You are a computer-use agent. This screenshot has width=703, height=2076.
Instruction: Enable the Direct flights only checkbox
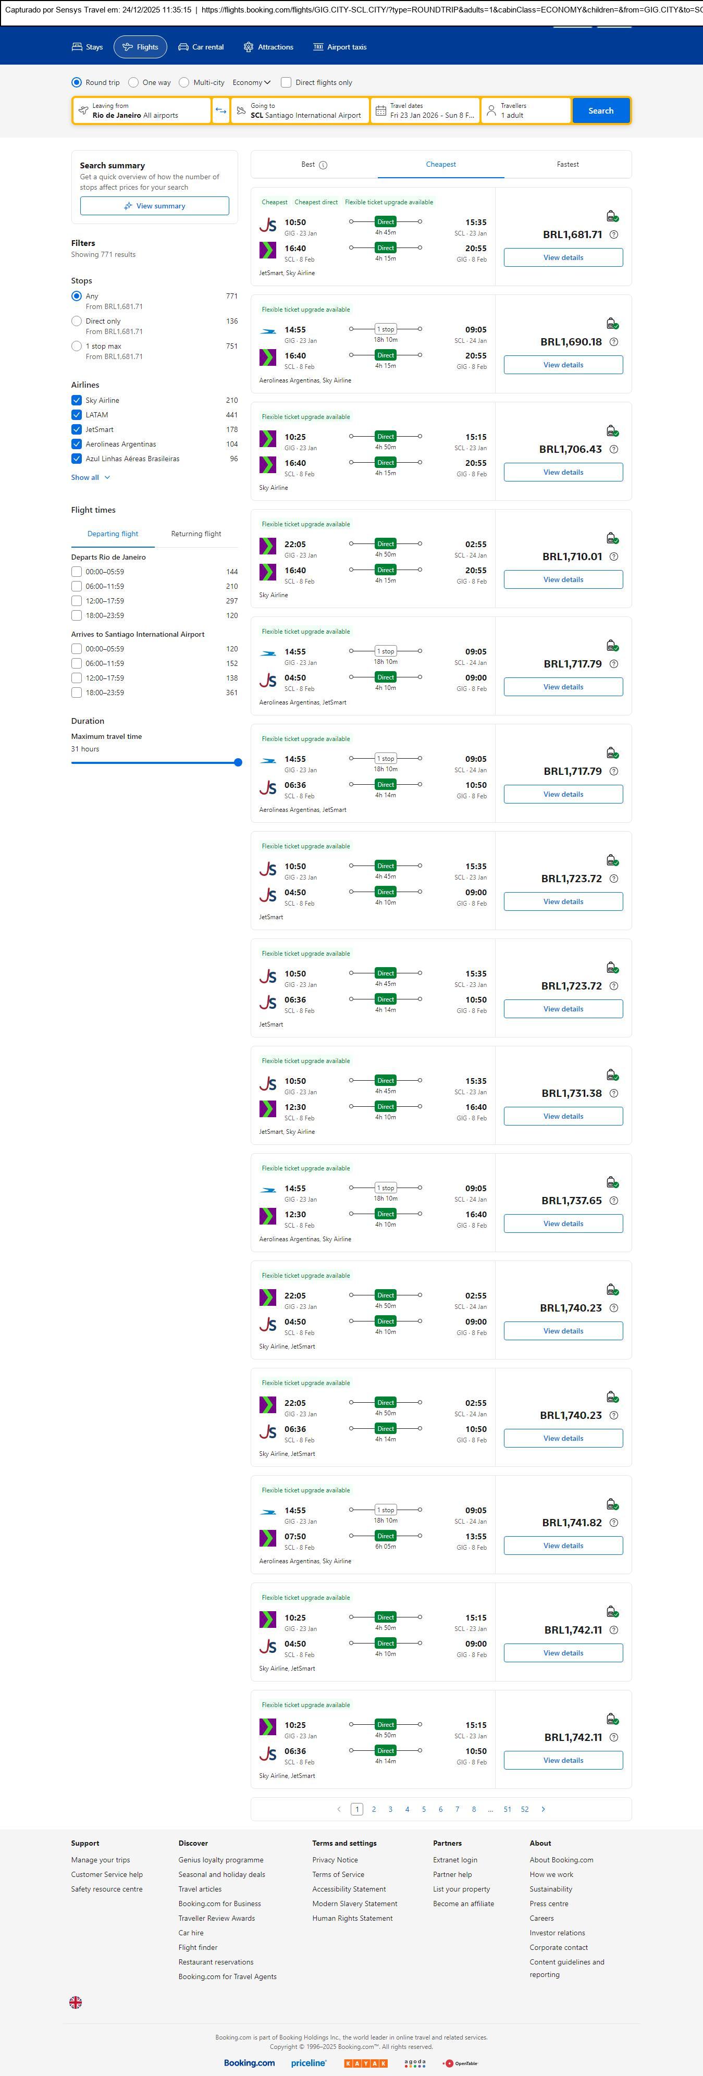click(286, 82)
